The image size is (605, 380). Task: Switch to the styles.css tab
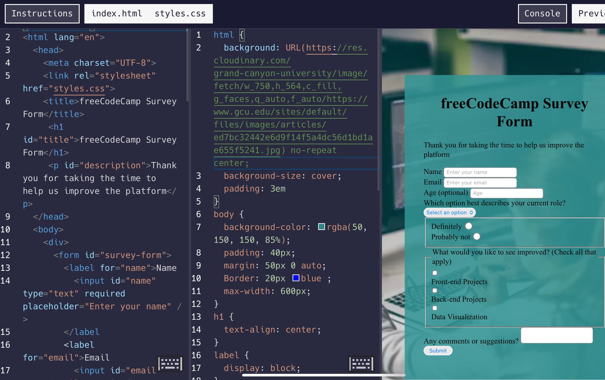click(x=180, y=14)
